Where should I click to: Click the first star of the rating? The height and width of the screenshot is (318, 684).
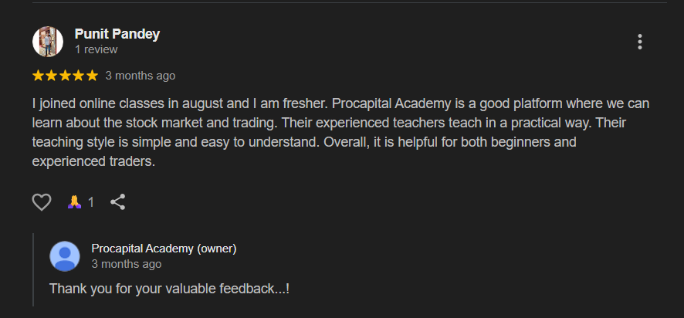click(x=38, y=76)
